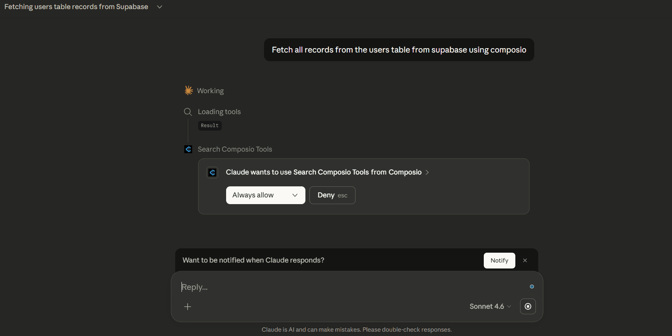Click the conversation title text

(76, 7)
